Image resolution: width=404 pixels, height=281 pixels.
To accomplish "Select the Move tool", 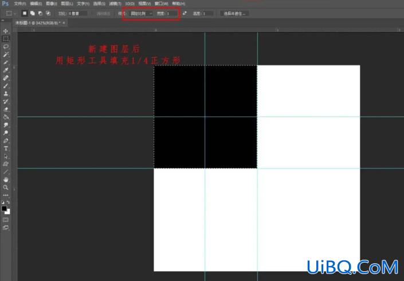I will [x=6, y=31].
